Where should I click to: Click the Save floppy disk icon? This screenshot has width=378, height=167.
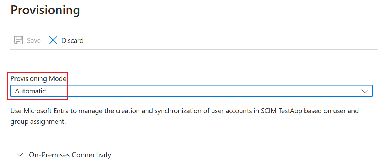click(18, 40)
